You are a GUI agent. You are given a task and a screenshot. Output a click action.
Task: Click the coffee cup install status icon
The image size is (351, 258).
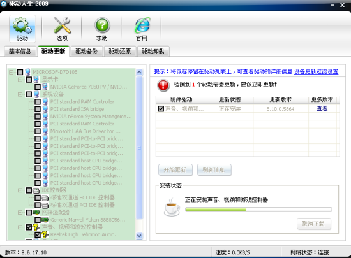(x=172, y=207)
